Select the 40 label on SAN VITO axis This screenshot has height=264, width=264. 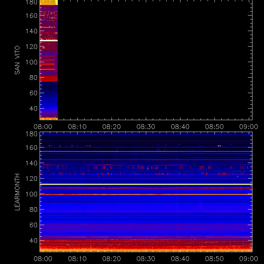pyautogui.click(x=33, y=109)
